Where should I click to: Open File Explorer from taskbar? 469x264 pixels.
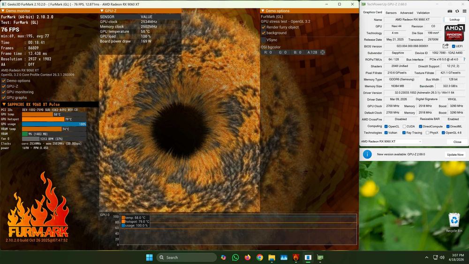pyautogui.click(x=272, y=257)
